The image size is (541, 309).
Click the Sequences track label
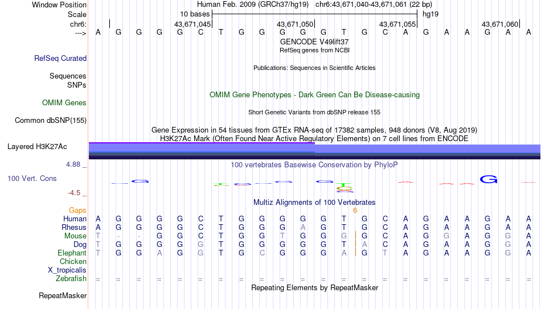68,76
